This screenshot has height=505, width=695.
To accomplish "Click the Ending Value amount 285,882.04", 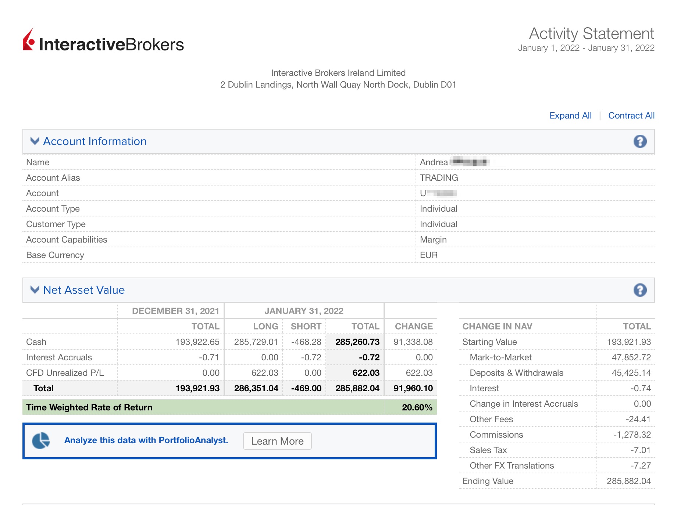I will coord(628,481).
